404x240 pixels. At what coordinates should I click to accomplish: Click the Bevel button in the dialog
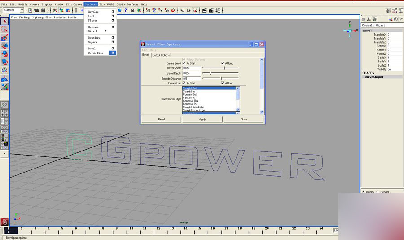click(x=161, y=120)
